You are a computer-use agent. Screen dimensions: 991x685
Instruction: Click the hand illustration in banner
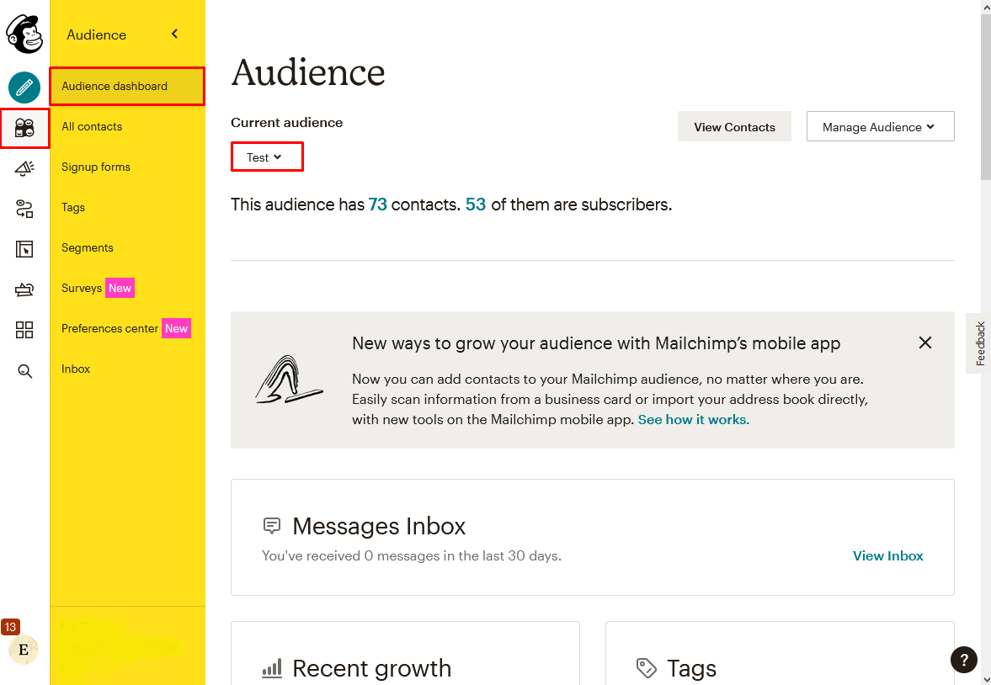click(289, 380)
